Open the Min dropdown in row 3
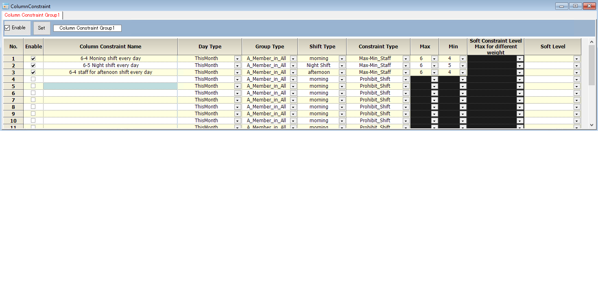The image size is (598, 281). 463,72
